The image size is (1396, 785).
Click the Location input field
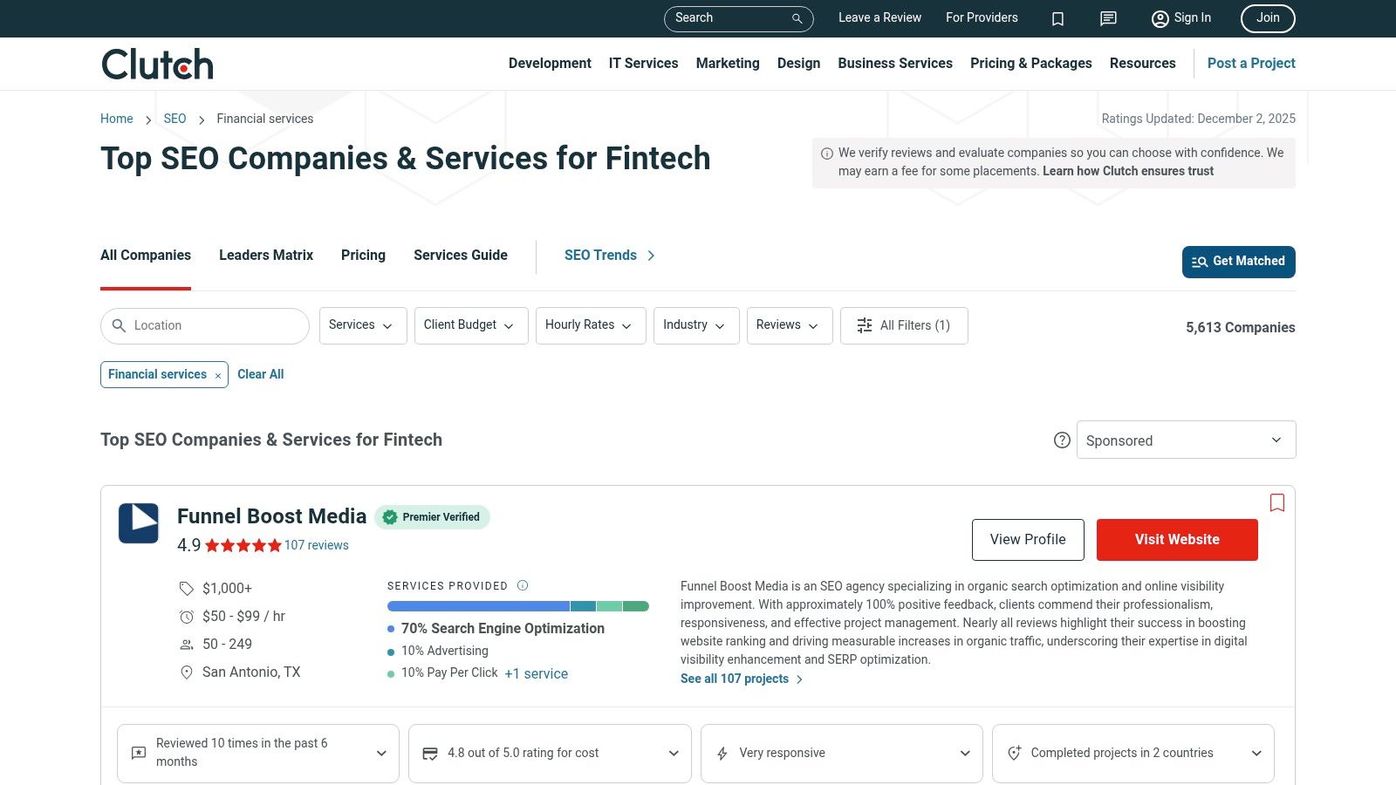coord(204,325)
